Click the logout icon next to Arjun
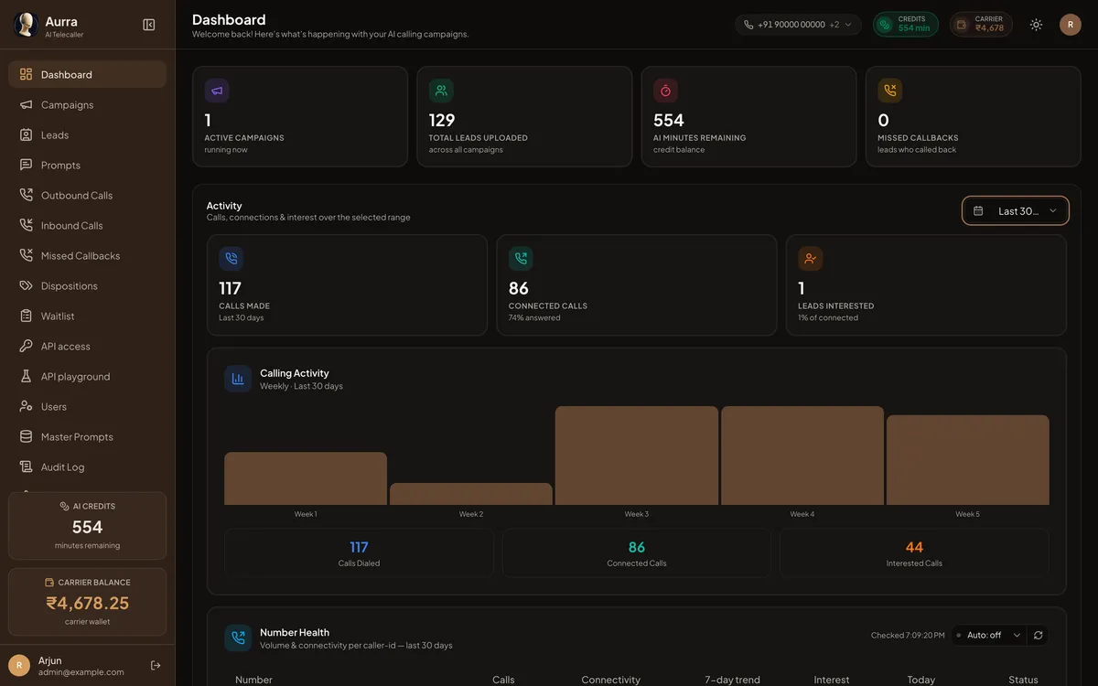This screenshot has height=686, width=1098. (156, 665)
